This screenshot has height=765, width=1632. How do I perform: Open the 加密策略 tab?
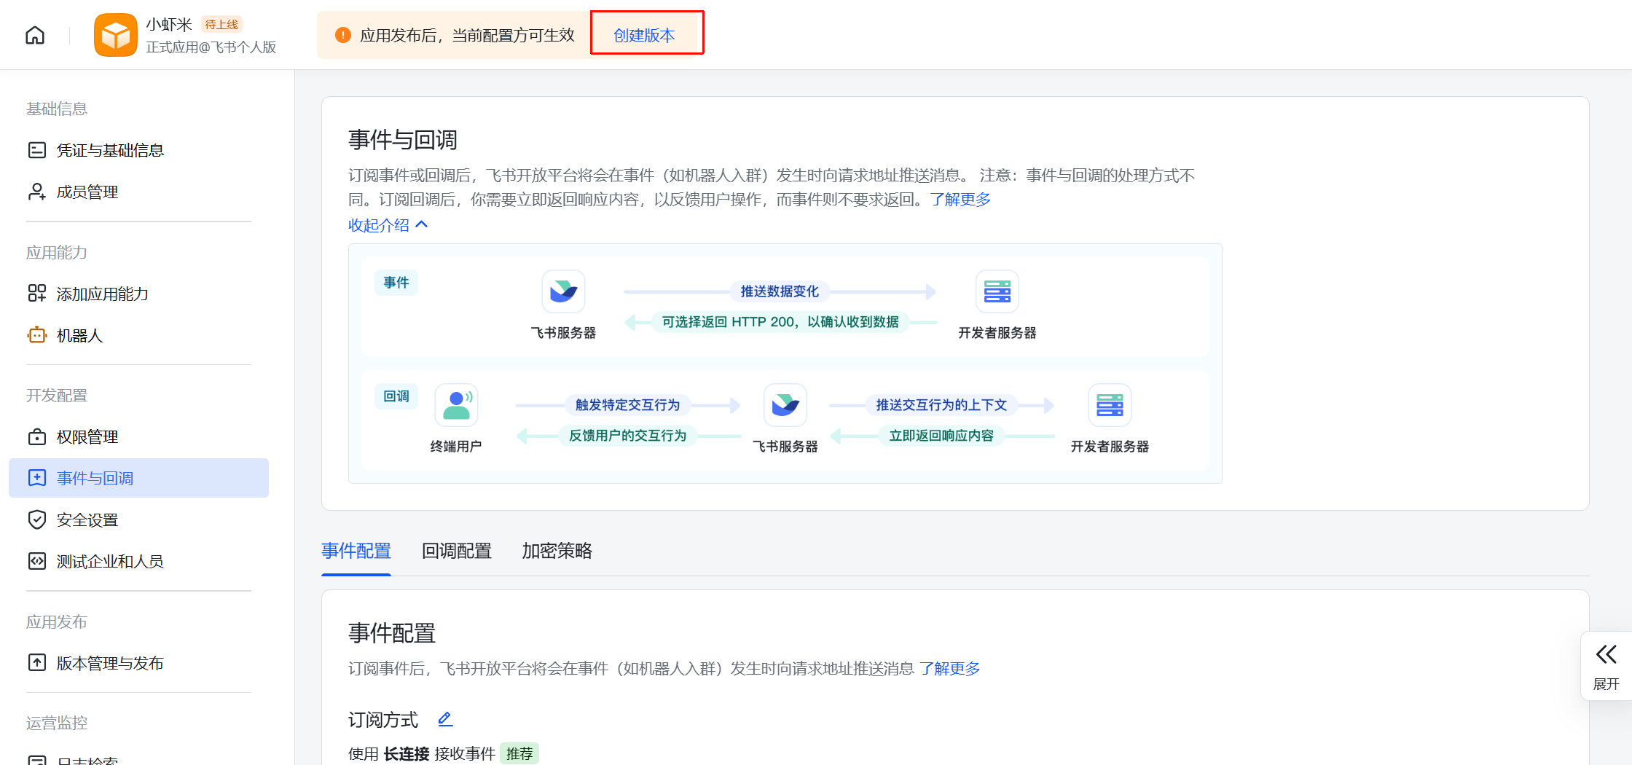click(x=557, y=551)
